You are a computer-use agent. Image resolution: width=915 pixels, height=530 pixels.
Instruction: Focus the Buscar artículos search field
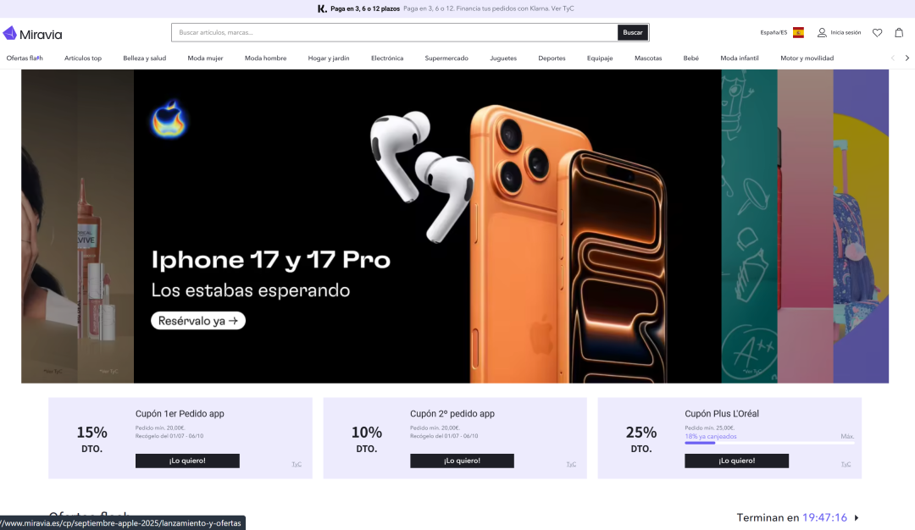(395, 33)
